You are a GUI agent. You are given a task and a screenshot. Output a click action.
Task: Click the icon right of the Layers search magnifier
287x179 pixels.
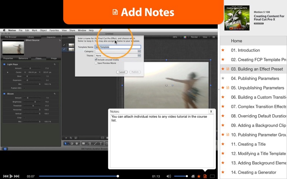76,138
